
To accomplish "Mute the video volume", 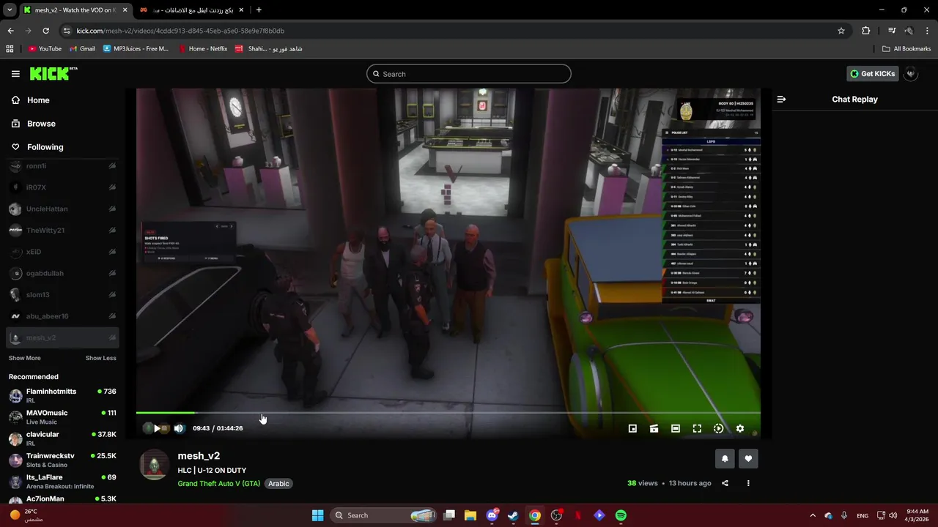I will [179, 428].
